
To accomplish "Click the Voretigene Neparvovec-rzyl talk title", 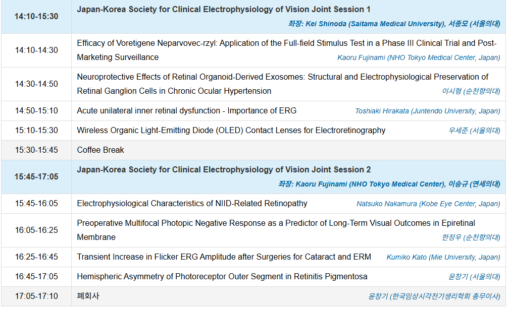I will click(x=286, y=43).
